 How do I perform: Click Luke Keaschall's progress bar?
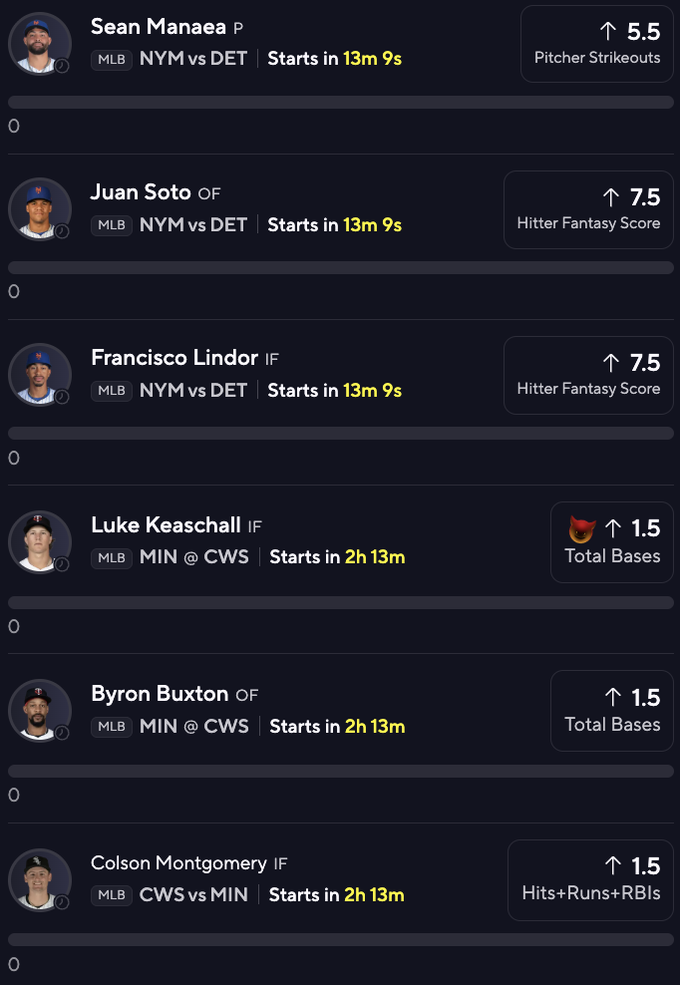341,602
